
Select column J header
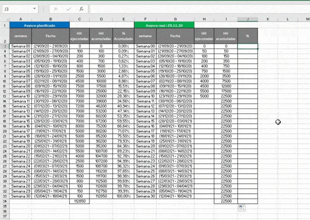[248, 19]
